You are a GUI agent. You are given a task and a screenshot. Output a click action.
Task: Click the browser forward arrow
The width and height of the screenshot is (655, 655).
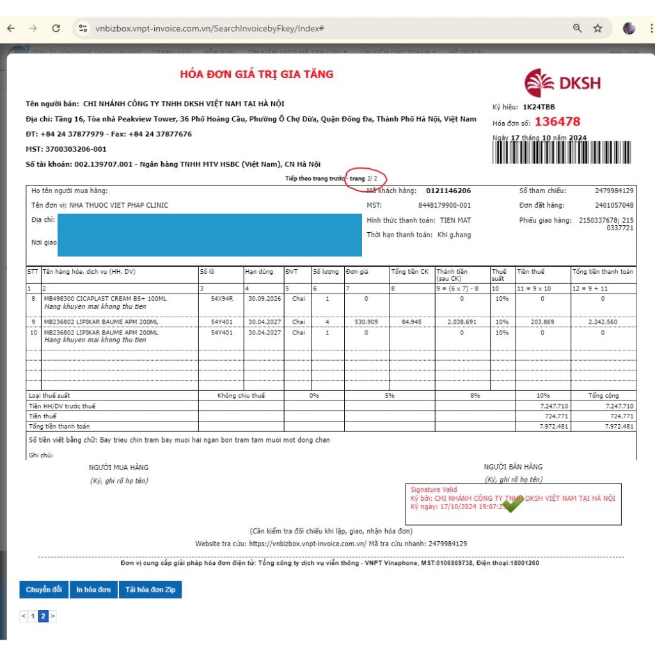[x=33, y=28]
